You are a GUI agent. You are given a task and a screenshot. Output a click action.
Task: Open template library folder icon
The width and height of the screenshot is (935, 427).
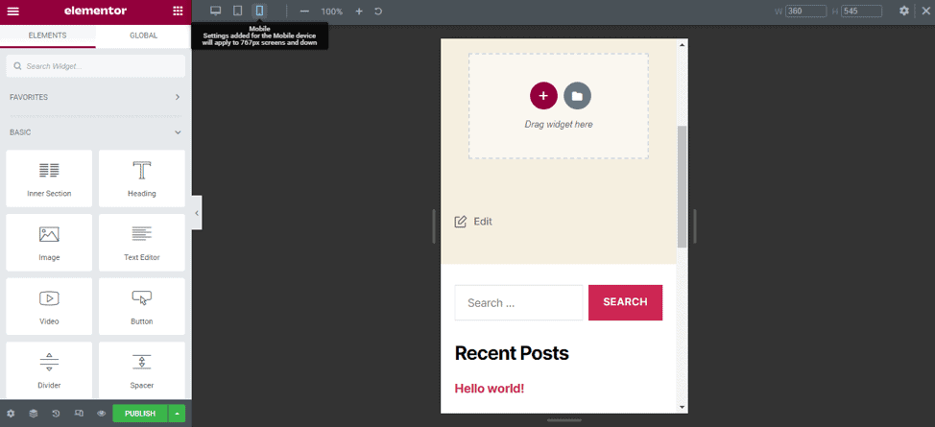[577, 96]
